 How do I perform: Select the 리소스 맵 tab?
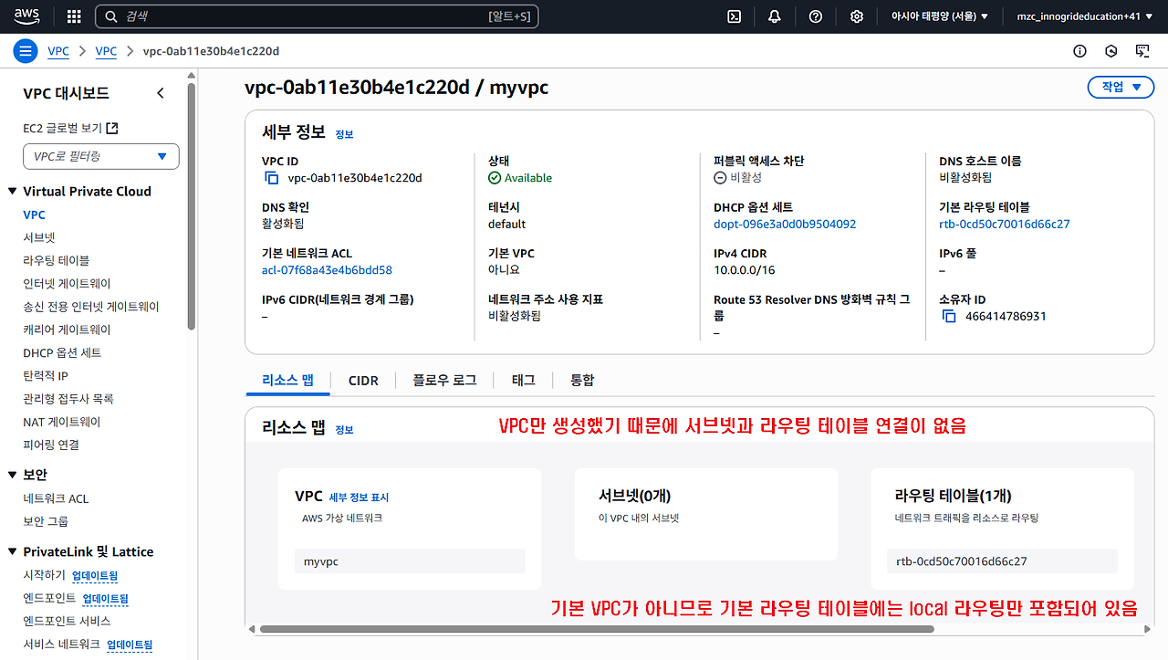click(x=288, y=380)
